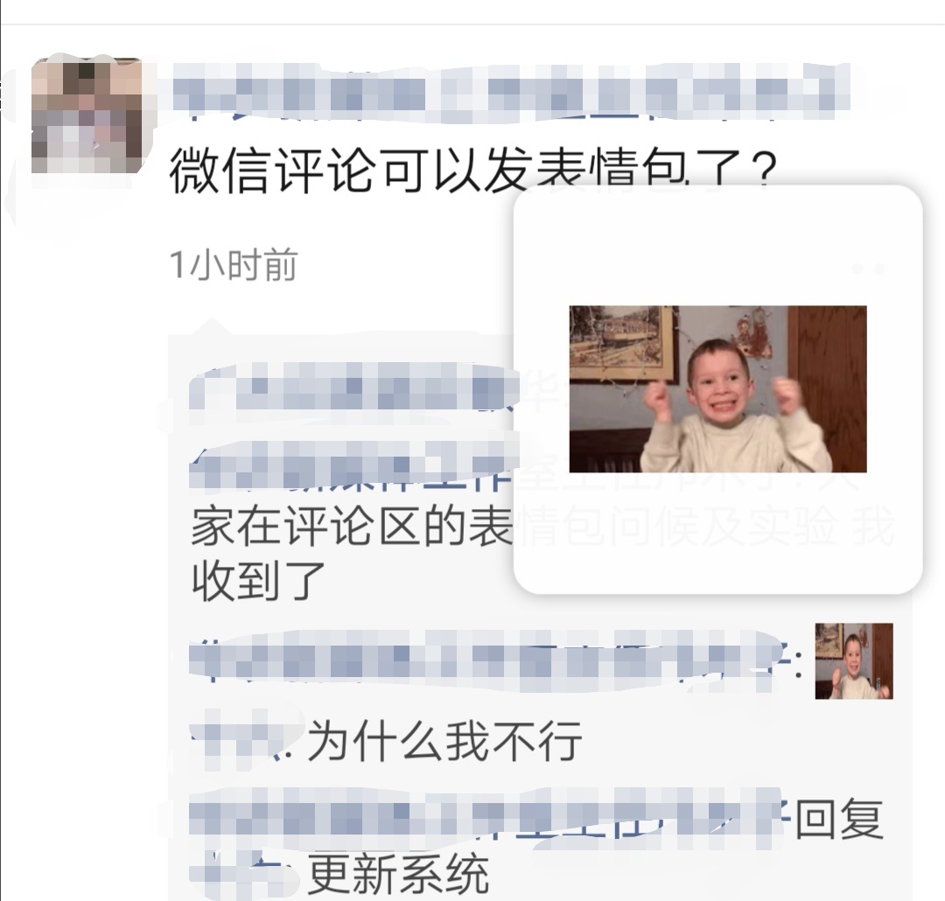Tap the comment ending with 收到了
The width and height of the screenshot is (945, 901).
[x=258, y=581]
